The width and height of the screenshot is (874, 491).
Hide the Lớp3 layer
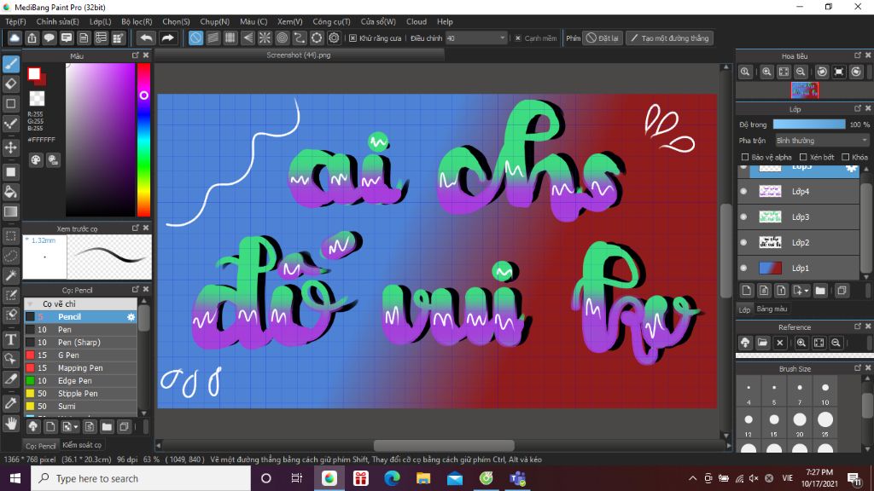tap(743, 217)
